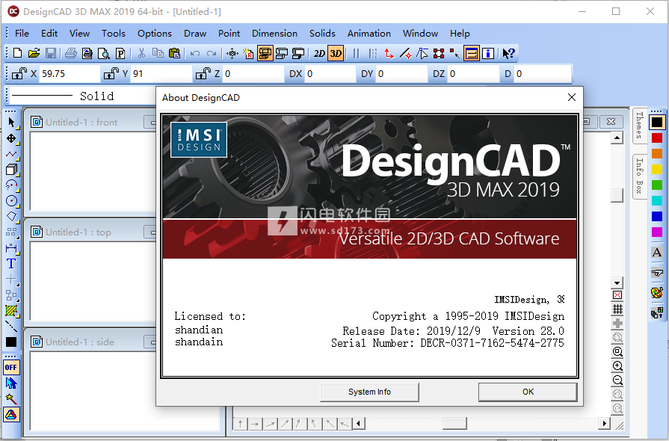Select the green Hatch fill tool
This screenshot has height=441, width=669.
[x=11, y=311]
